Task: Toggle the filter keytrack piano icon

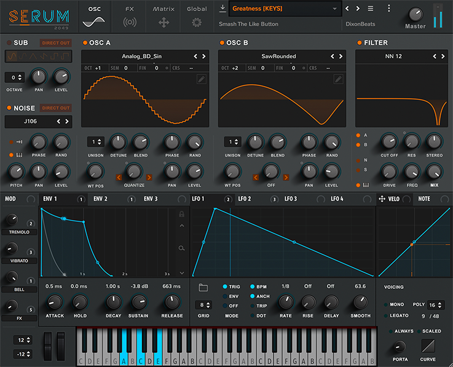Action: pos(366,185)
